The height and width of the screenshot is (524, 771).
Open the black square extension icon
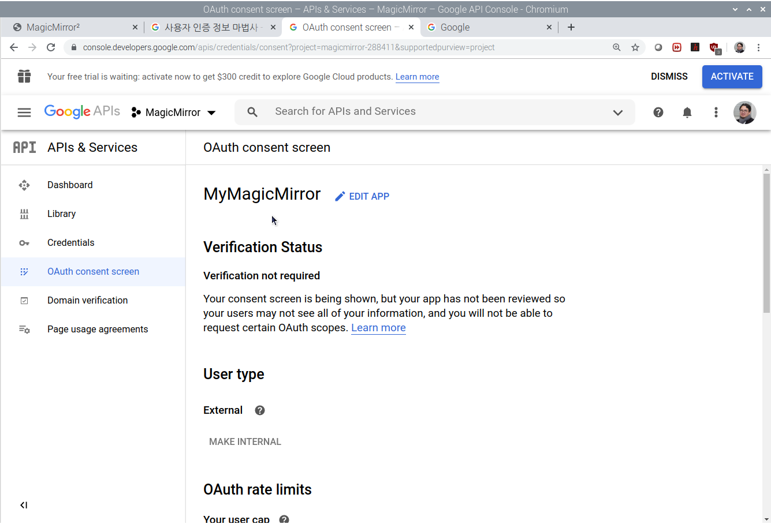[695, 47]
